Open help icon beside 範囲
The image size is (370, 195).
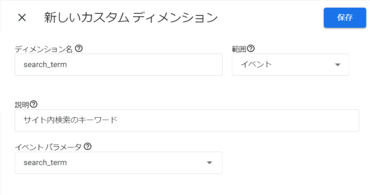251,49
